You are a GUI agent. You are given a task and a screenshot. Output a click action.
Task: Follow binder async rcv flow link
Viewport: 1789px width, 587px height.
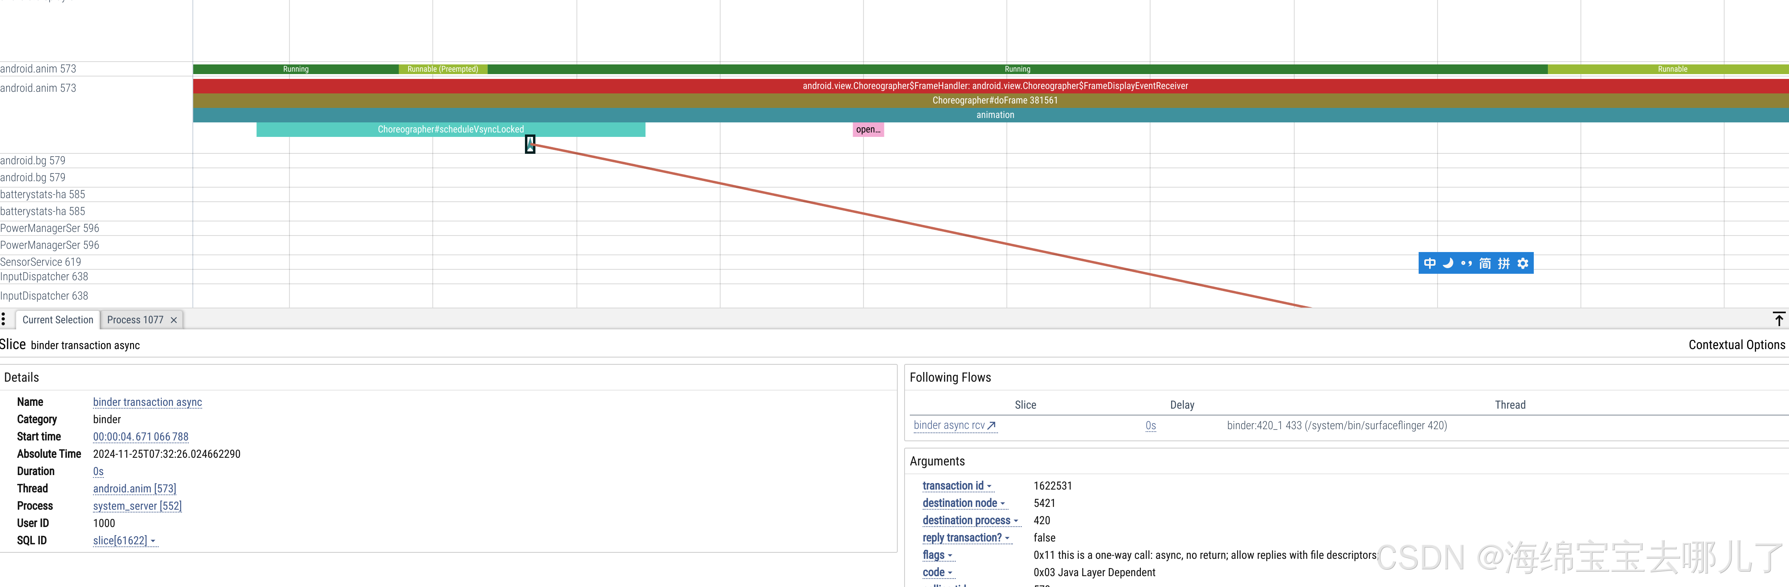(x=954, y=425)
